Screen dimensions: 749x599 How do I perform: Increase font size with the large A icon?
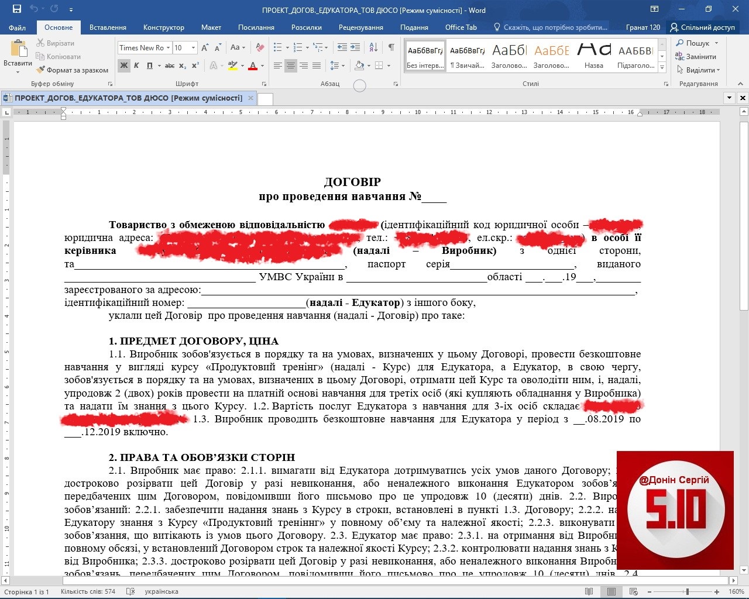tap(205, 48)
